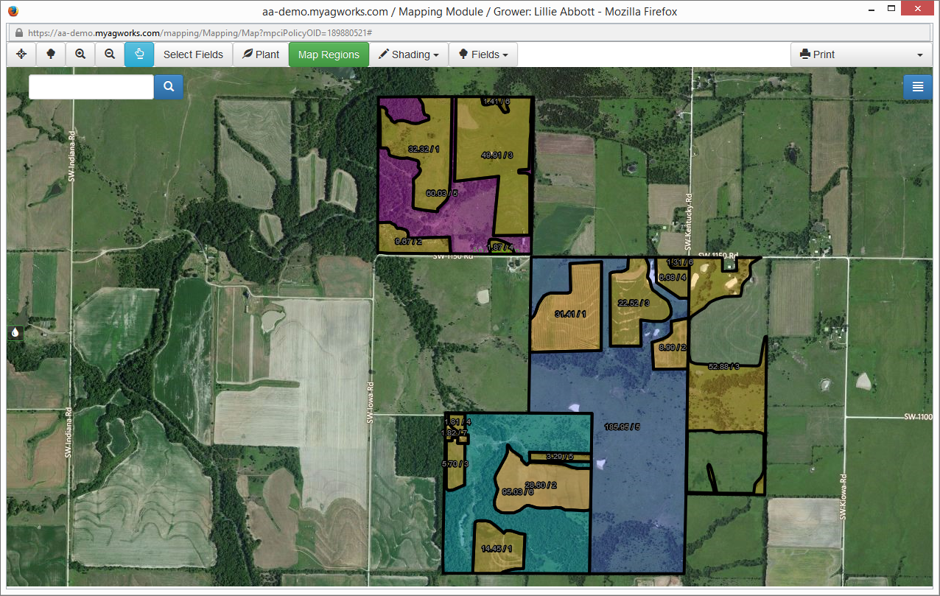The width and height of the screenshot is (940, 596).
Task: Select the pan/move crosshair tool
Action: click(21, 54)
